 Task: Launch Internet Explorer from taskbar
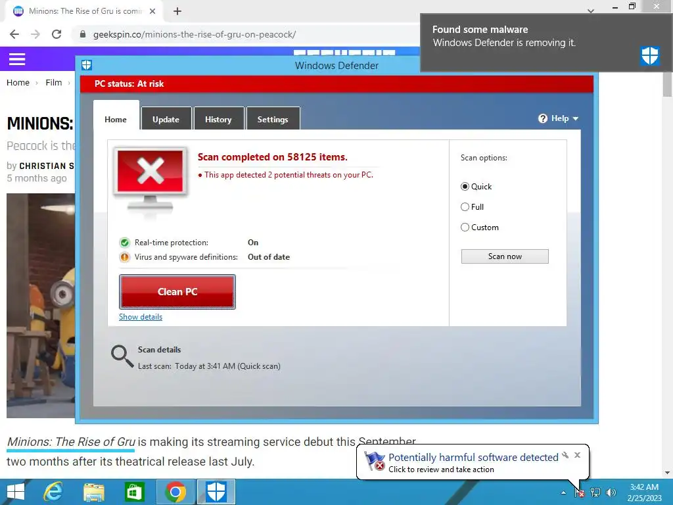[x=54, y=492]
